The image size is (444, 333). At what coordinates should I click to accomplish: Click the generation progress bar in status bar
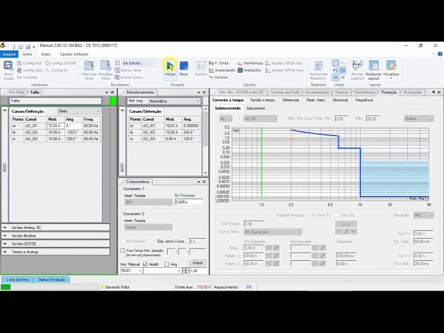tap(49, 287)
